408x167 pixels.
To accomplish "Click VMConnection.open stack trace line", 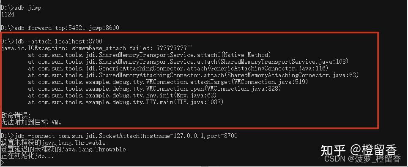I will click(155, 89).
